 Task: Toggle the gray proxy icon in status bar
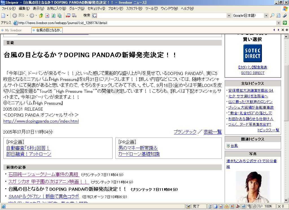pos(249,206)
